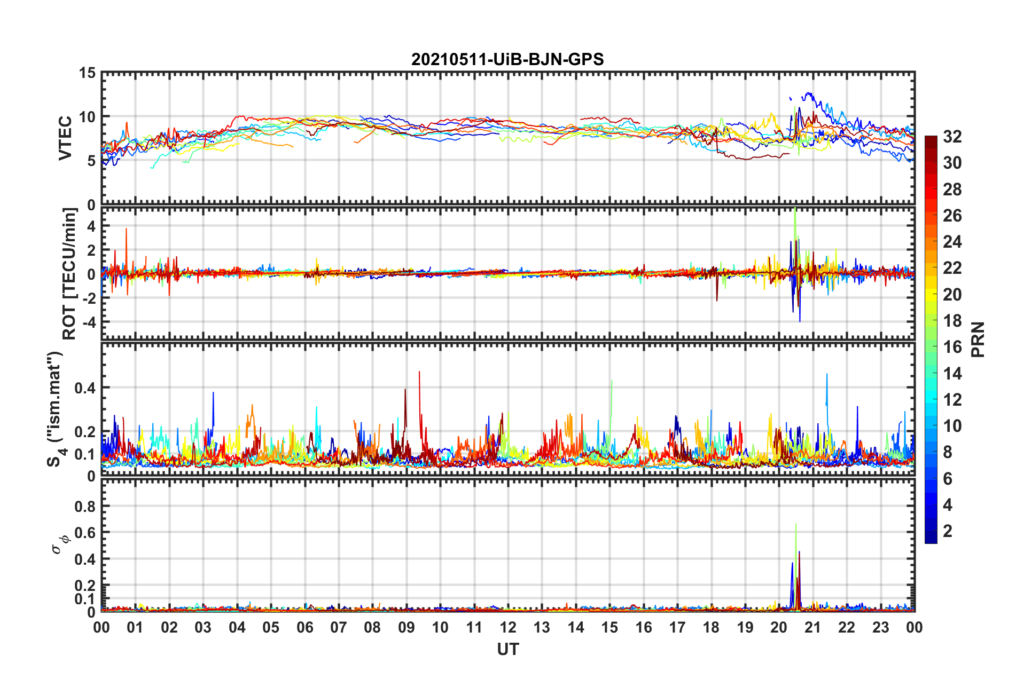Click colorbar tick label 24
1016x679 pixels.
coord(952,242)
